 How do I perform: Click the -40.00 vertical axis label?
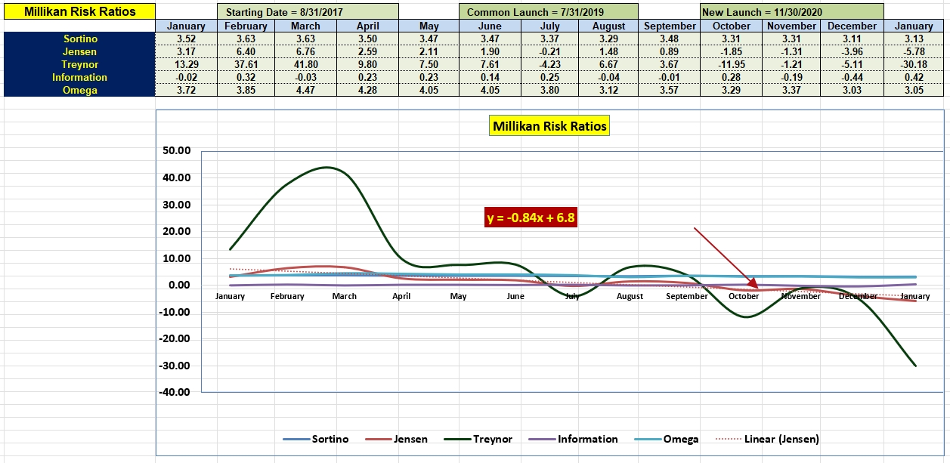(175, 392)
